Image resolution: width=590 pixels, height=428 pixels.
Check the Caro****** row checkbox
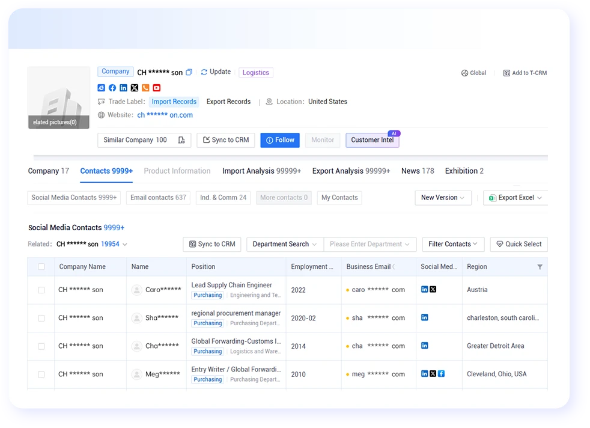point(41,290)
